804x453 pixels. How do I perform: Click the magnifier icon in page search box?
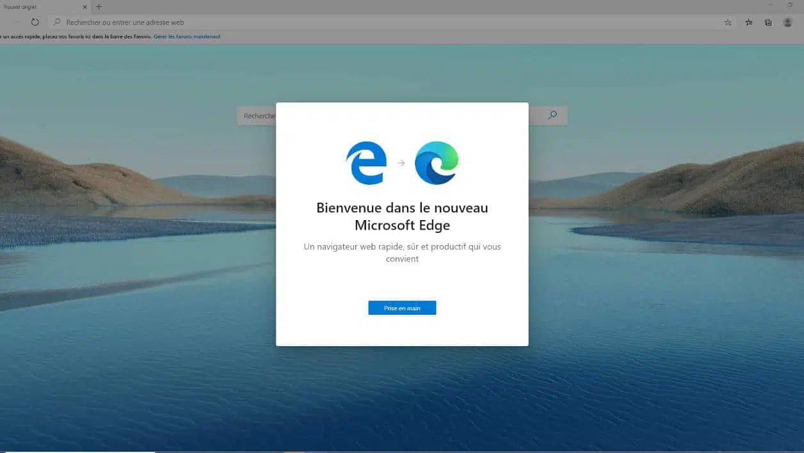coord(552,115)
